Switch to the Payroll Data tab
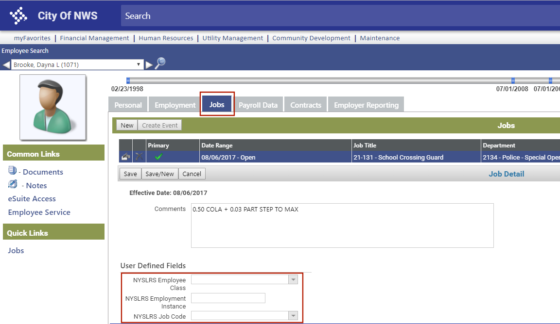 (258, 105)
